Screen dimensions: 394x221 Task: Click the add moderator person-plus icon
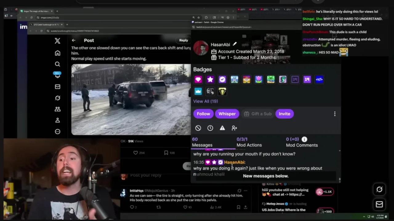tap(234, 128)
